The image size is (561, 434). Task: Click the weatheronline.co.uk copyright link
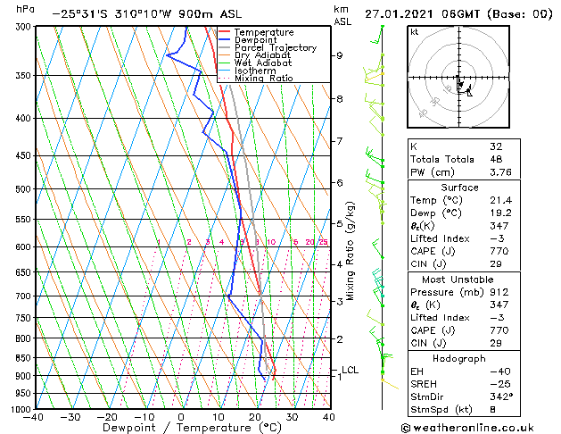click(x=467, y=428)
